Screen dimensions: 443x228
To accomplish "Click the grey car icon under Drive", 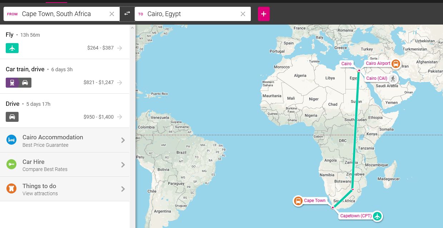I will pyautogui.click(x=12, y=117).
